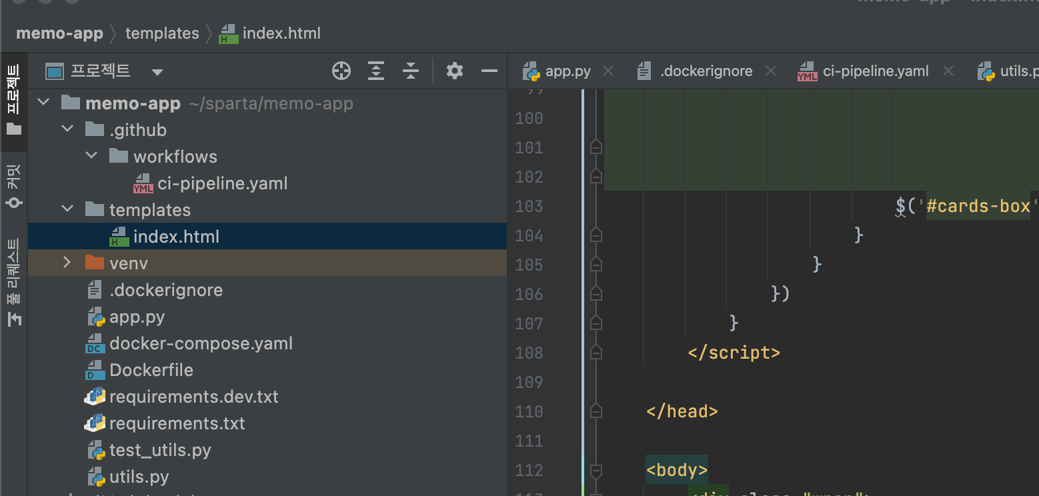Collapse the memo-app root folder

(43, 103)
